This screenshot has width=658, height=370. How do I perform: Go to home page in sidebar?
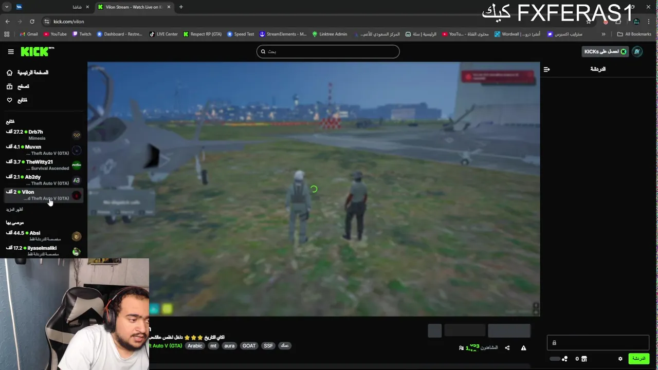(x=27, y=72)
